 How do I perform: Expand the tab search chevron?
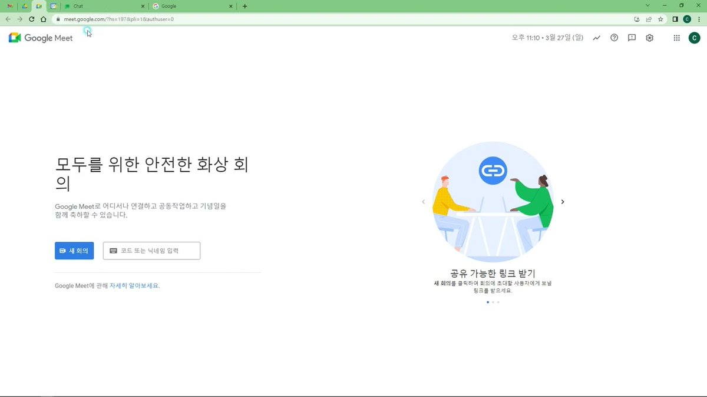648,5
